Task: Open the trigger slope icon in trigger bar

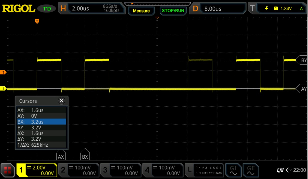Action: coord(266,8)
